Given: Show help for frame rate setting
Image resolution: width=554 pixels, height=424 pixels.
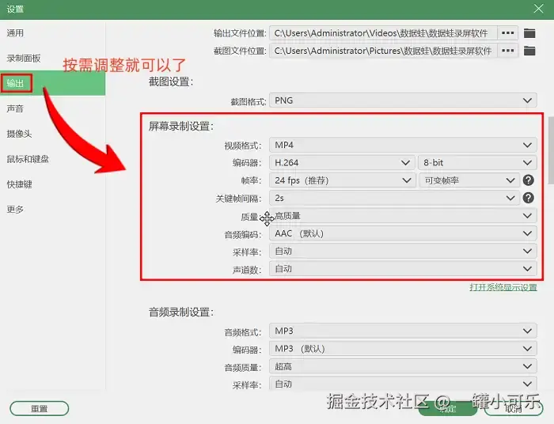Looking at the screenshot, I should pyautogui.click(x=528, y=180).
